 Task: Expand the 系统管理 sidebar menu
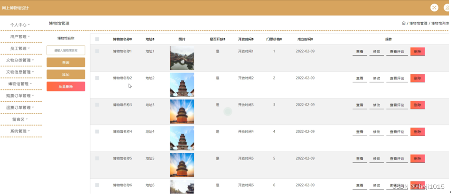[20, 131]
